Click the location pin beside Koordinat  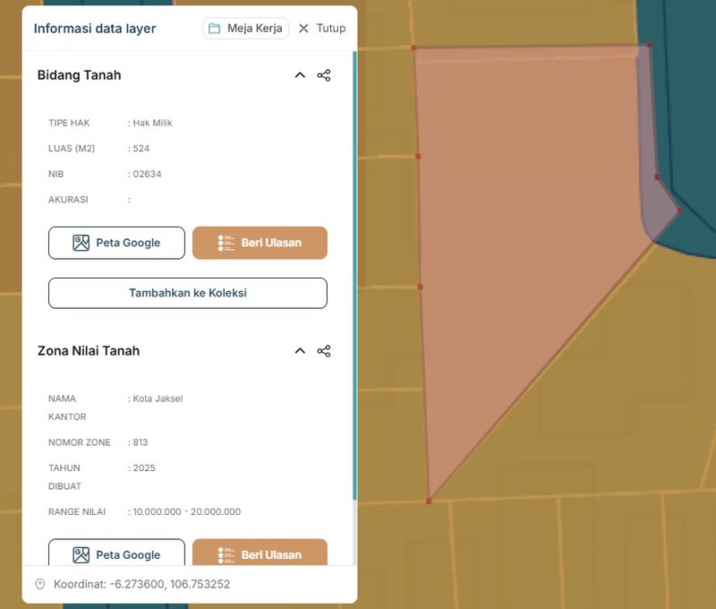(x=39, y=584)
